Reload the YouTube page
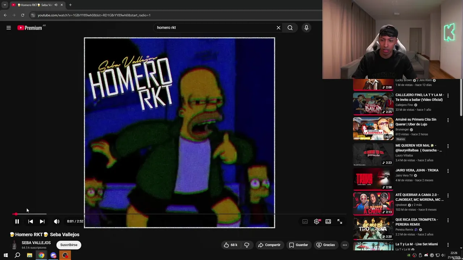The width and height of the screenshot is (463, 260). [22, 15]
